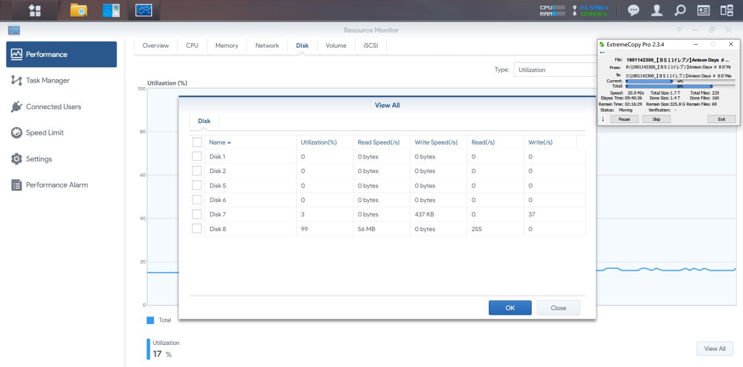Pause the ExtremeCopy transfer
This screenshot has height=367, width=743.
[x=624, y=119]
